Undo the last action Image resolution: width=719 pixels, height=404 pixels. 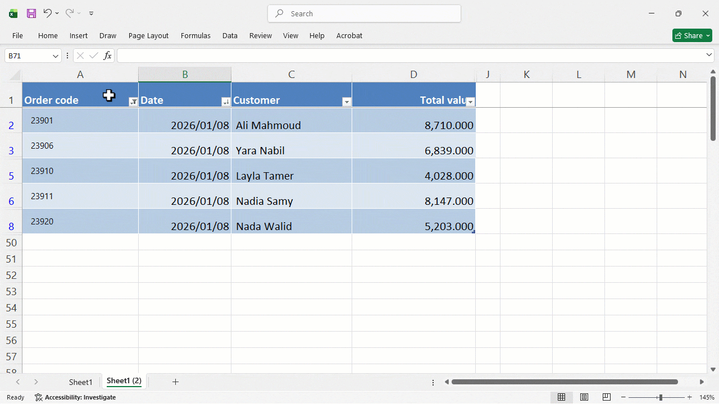pyautogui.click(x=48, y=13)
